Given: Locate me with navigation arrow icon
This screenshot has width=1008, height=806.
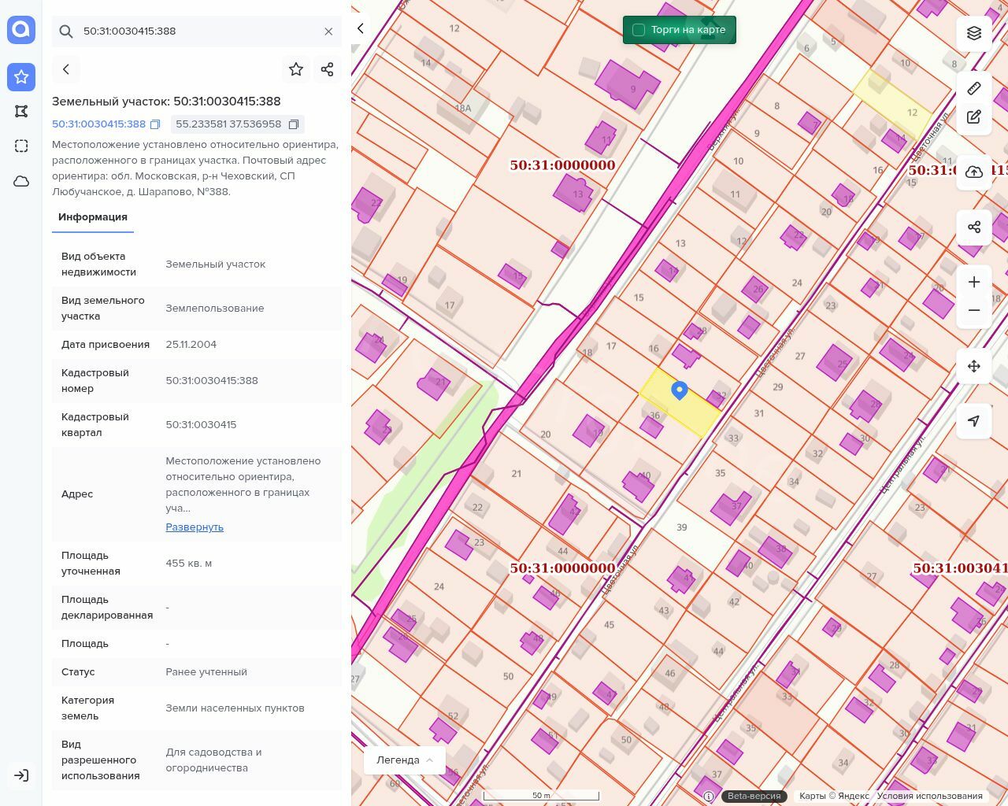Looking at the screenshot, I should 974,421.
